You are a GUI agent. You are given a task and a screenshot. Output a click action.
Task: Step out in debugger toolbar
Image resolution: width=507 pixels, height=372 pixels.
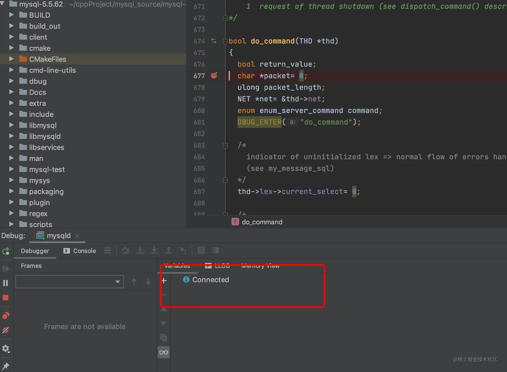click(x=169, y=250)
